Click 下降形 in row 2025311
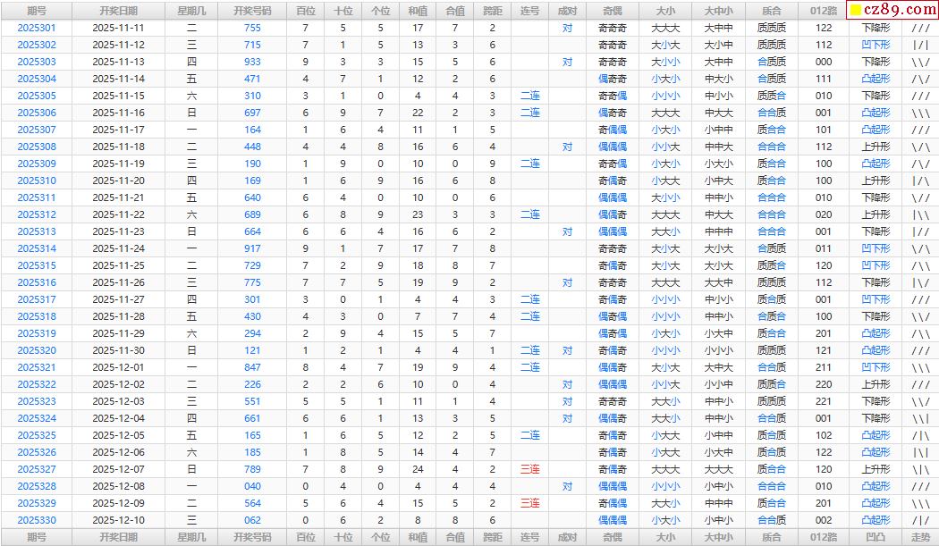 [876, 197]
